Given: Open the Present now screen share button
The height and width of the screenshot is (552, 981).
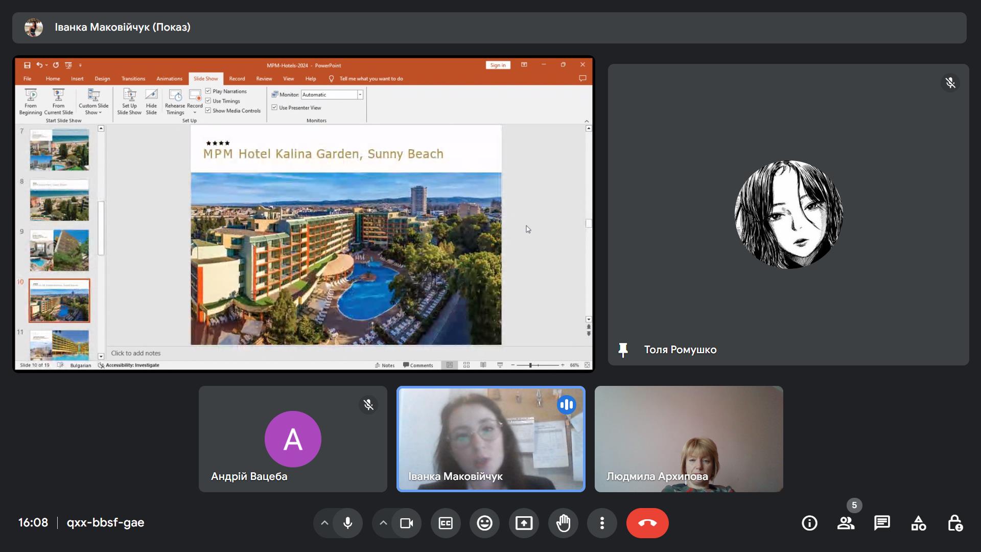Looking at the screenshot, I should [x=524, y=523].
